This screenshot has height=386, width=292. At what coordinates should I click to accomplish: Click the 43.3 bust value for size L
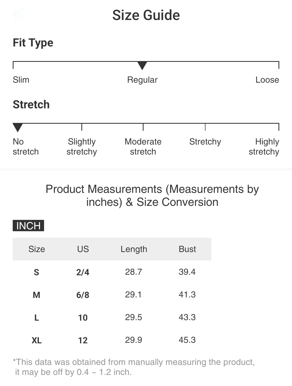187,317
